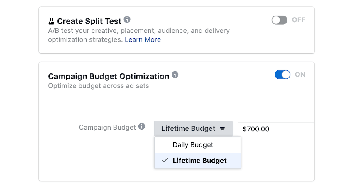Click the checkmark beside Lifetime Budget

[x=165, y=160]
